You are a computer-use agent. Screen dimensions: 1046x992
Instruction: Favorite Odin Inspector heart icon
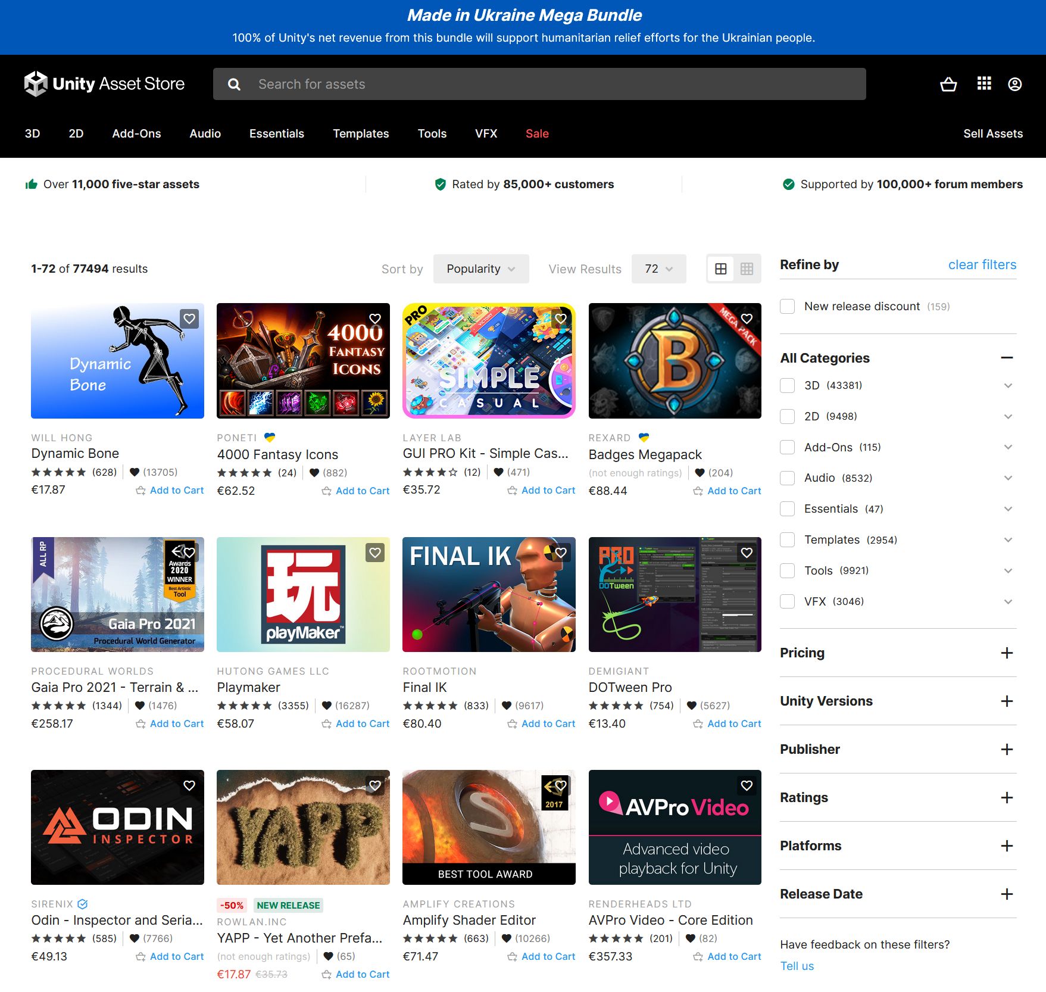[189, 785]
